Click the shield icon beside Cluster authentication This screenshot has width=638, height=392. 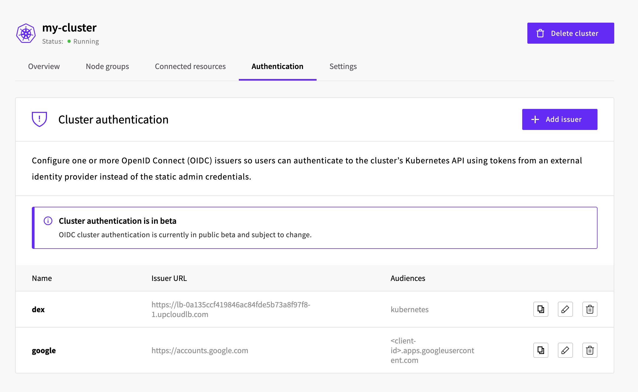click(39, 119)
